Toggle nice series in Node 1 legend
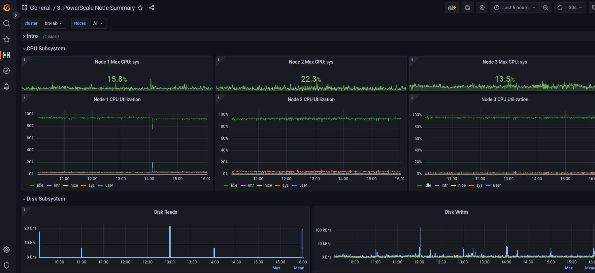The height and width of the screenshot is (273, 595). [74, 185]
